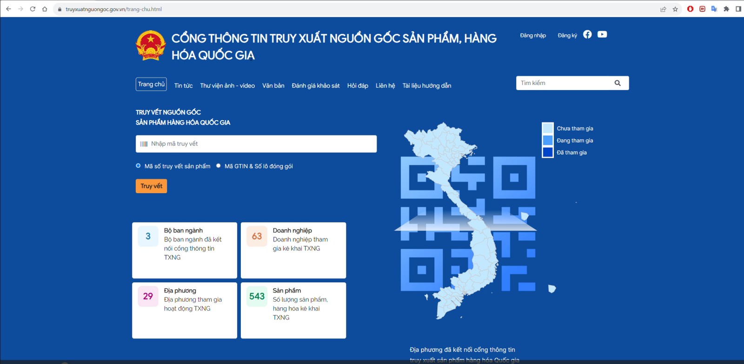744x364 pixels.
Task: Bookmark page with the star icon
Action: pyautogui.click(x=675, y=9)
